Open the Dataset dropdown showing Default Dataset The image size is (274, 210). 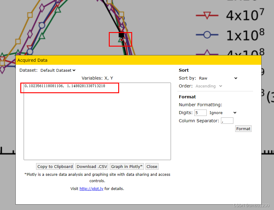tap(58, 70)
